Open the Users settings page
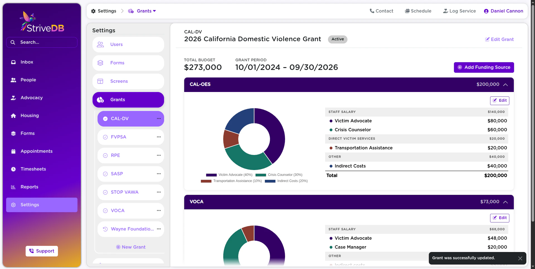 [x=128, y=45]
